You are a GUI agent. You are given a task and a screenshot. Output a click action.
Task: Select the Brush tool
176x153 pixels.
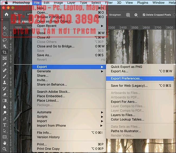pos(5,76)
